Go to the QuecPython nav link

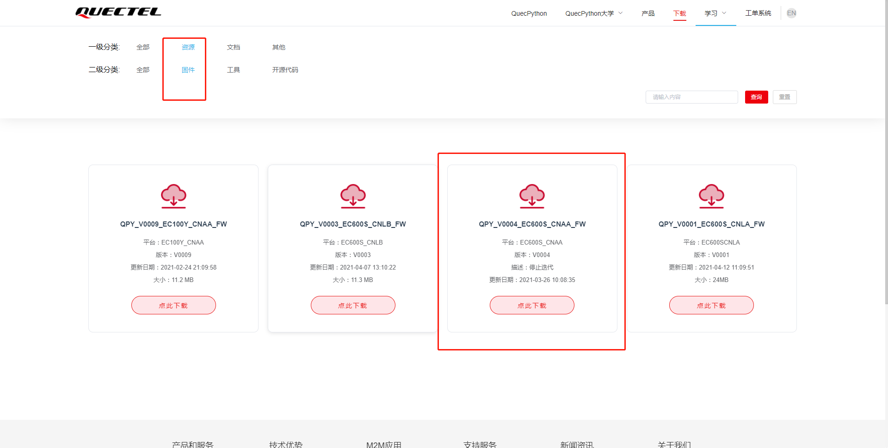tap(529, 13)
